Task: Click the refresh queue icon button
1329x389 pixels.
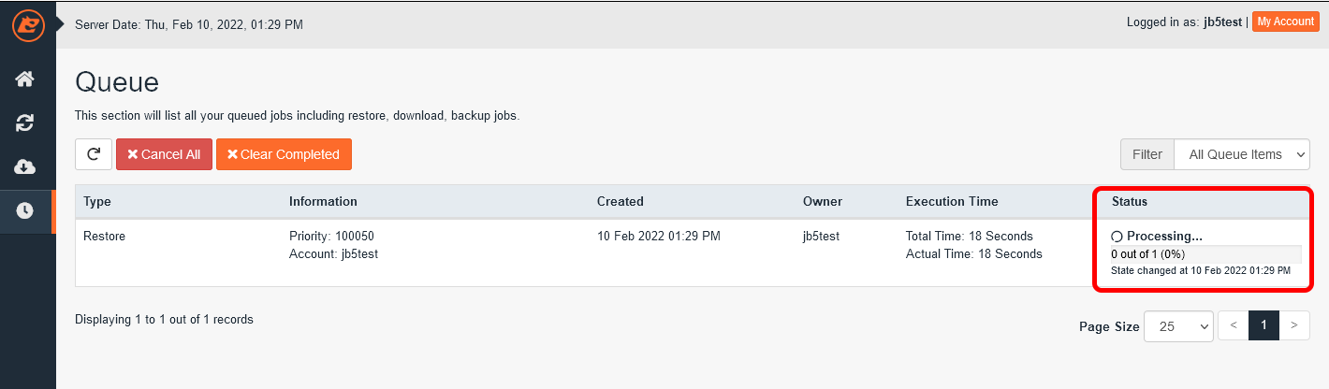Action: 94,154
